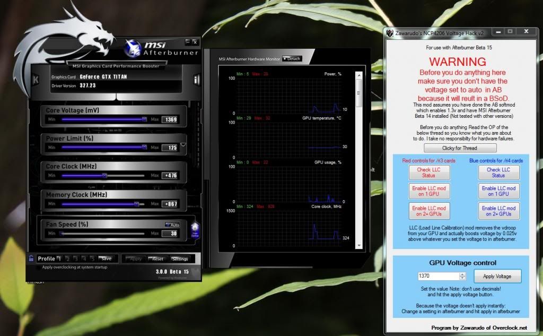
Task: Detach the Hardware Monitor panel
Action: coord(292,58)
